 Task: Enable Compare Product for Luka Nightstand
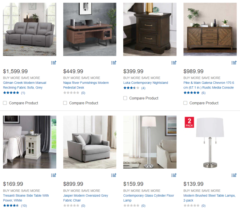pos(125,98)
